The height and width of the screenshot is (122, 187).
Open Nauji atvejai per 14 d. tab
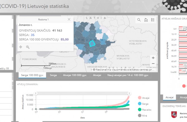click(x=128, y=75)
